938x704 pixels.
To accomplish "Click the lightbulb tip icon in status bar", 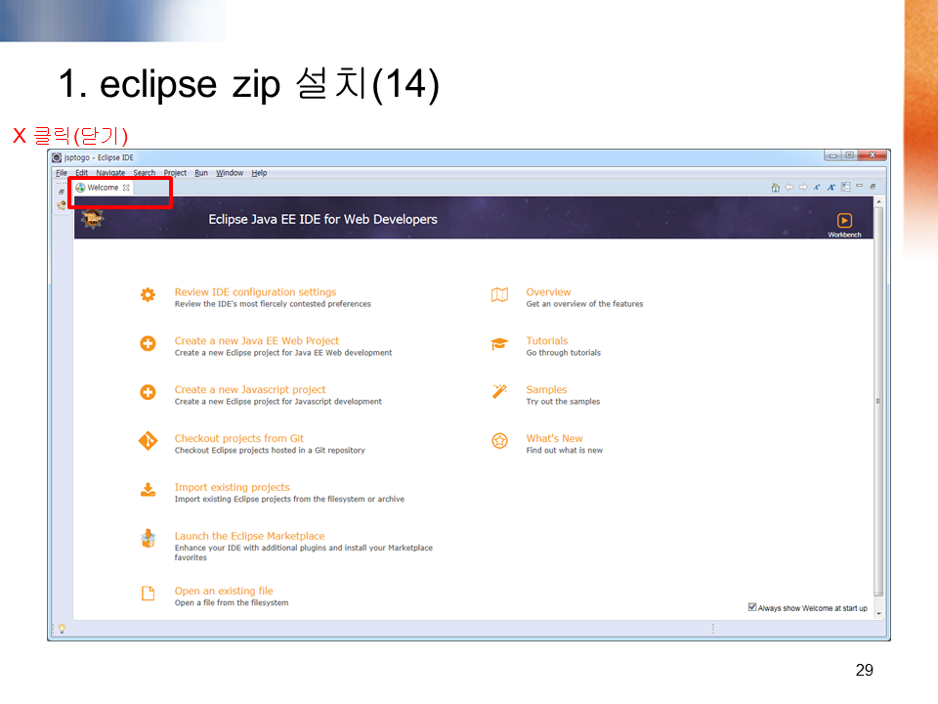I will 62,629.
